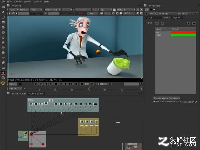The width and height of the screenshot is (200, 150).
Task: Remove selected view with minus button
Action: tap(162, 24)
